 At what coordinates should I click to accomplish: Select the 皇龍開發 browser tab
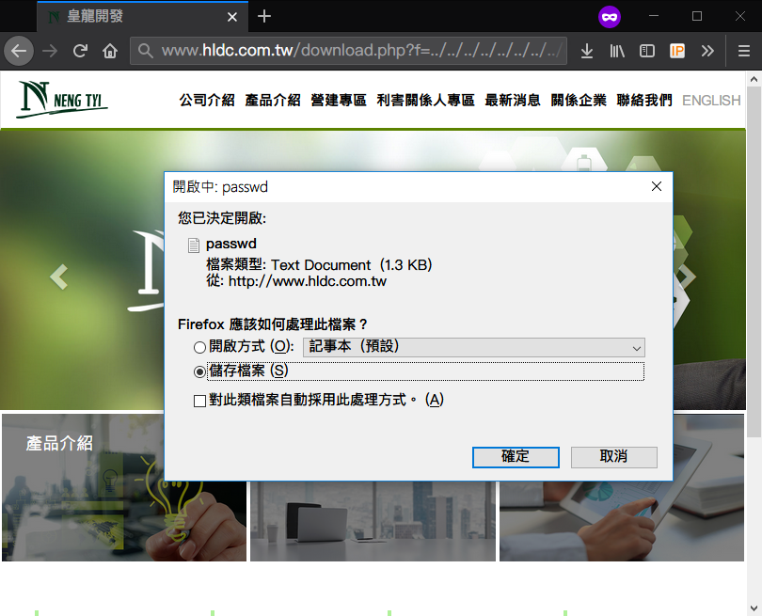point(142,17)
